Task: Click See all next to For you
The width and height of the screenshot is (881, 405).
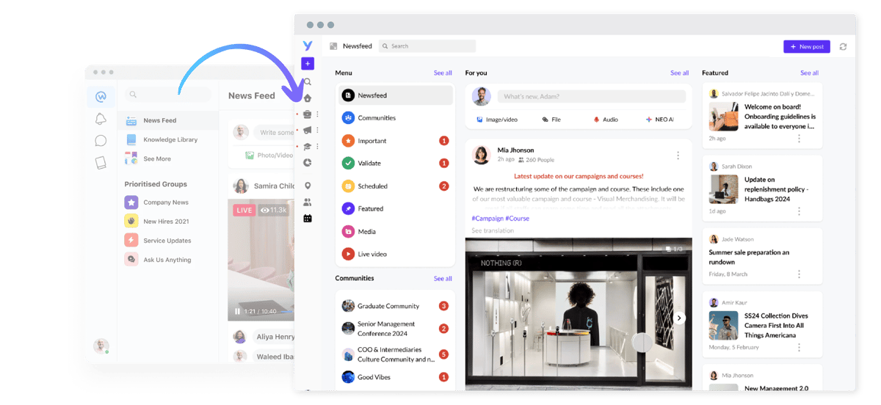Action: (680, 73)
